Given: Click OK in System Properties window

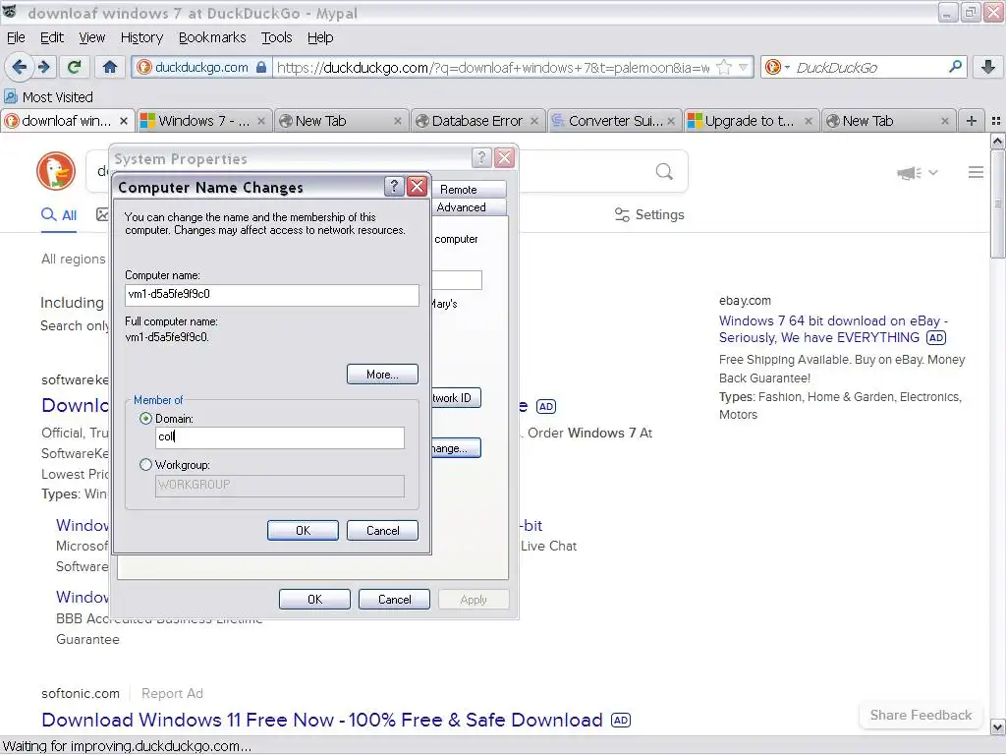Looking at the screenshot, I should click(x=314, y=599).
